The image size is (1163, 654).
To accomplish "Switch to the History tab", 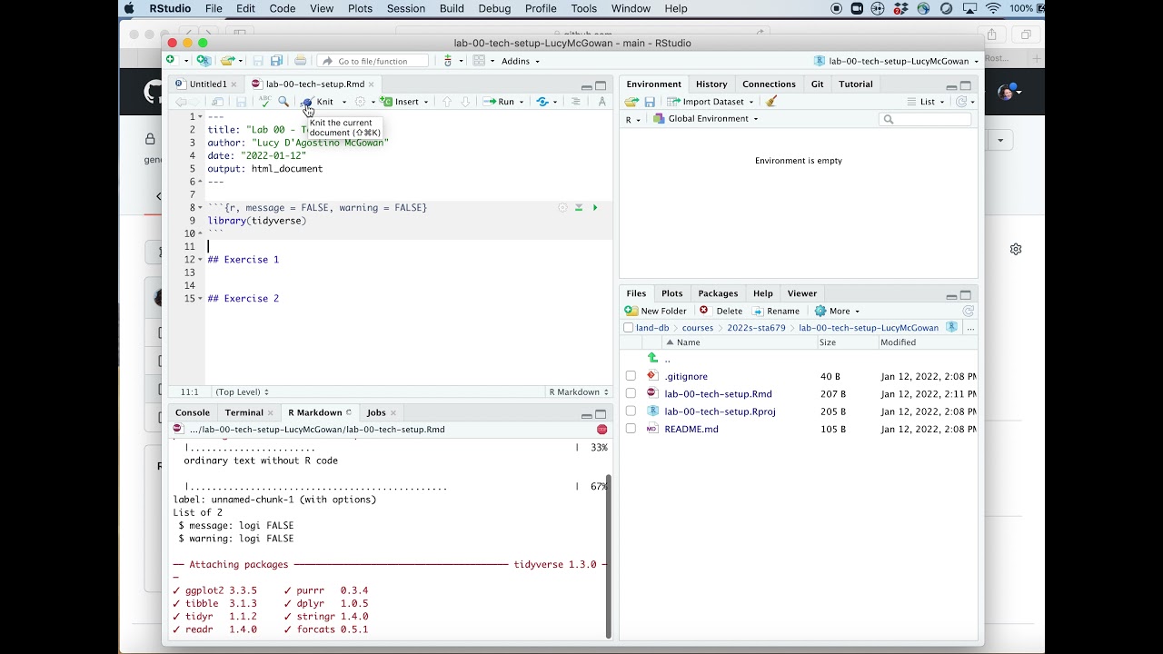I will click(711, 84).
